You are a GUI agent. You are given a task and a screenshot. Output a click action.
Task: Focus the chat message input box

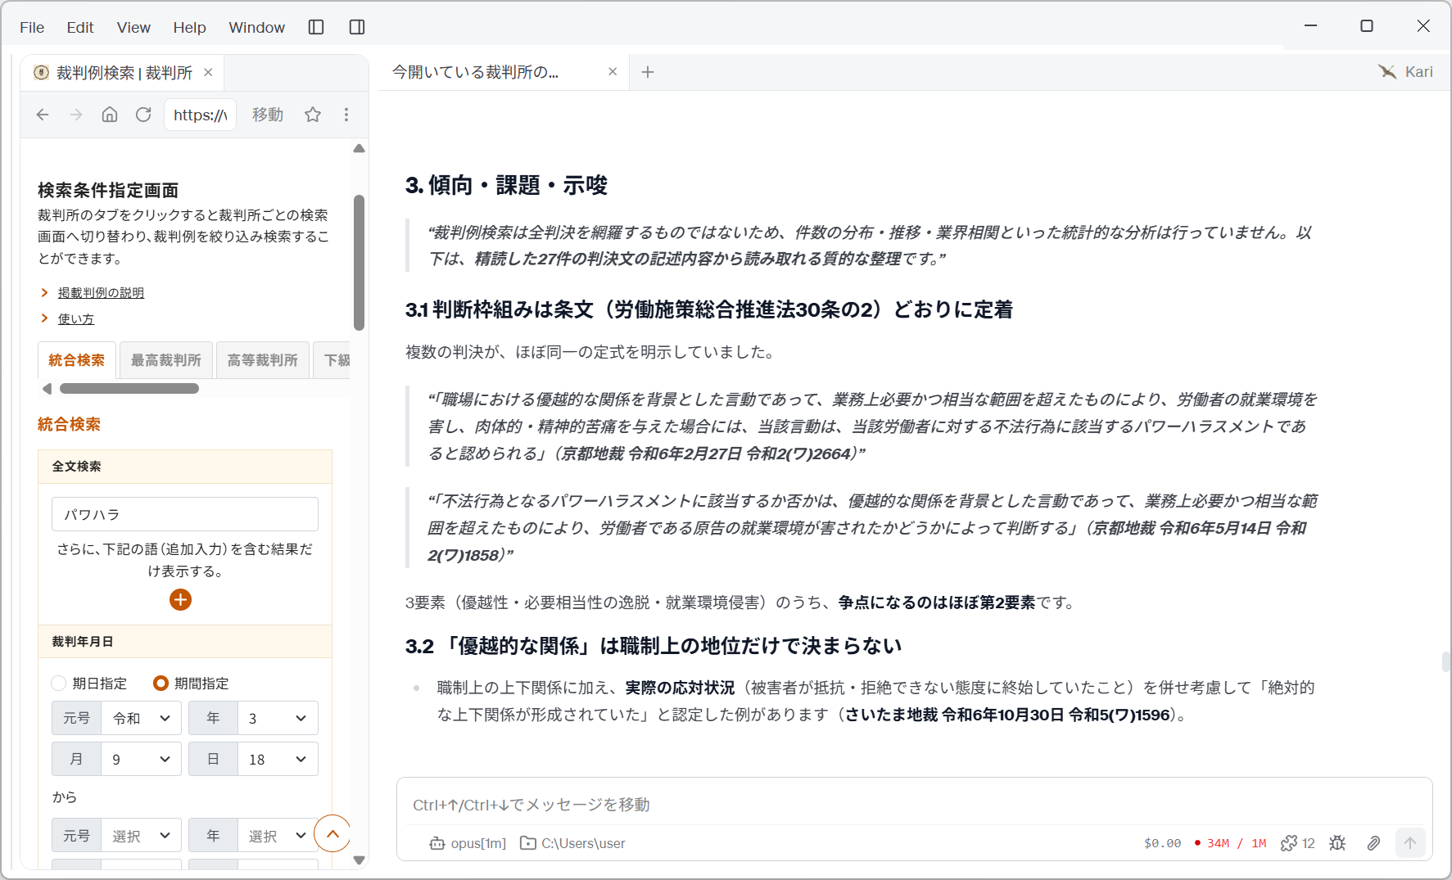[914, 804]
